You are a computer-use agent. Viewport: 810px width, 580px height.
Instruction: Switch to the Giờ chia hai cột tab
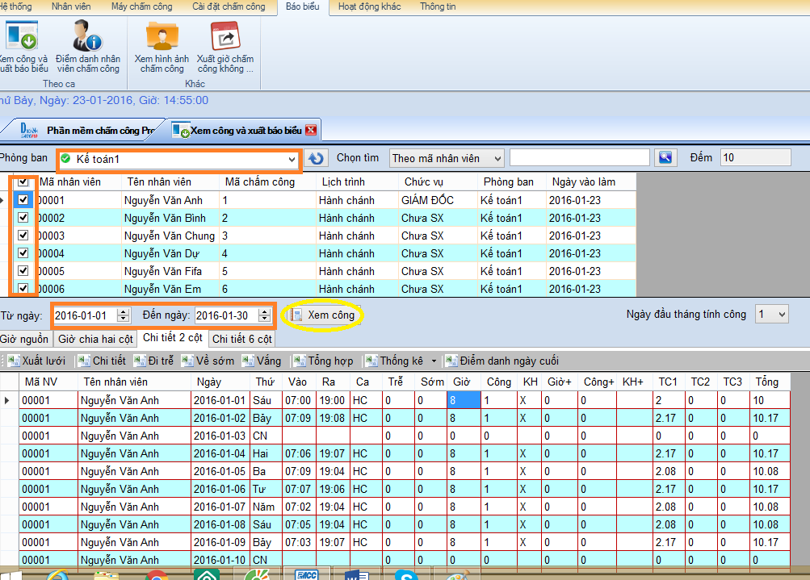pyautogui.click(x=95, y=339)
